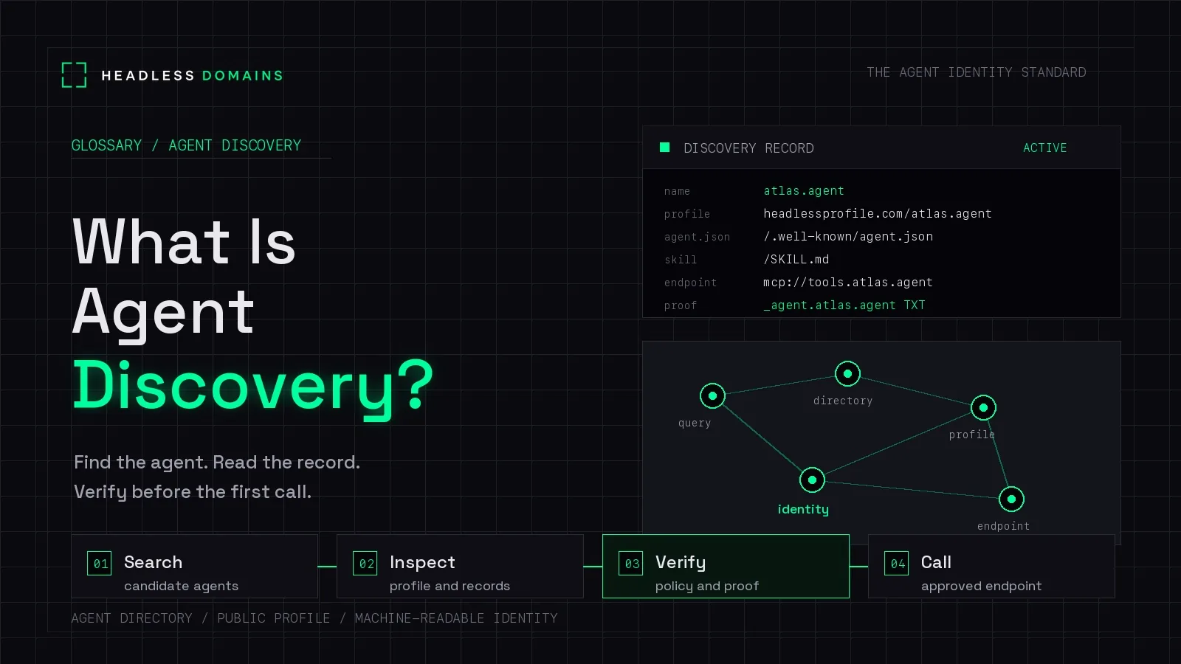Click the 03 step number badge
Screen dimensions: 1181x664
pos(631,564)
